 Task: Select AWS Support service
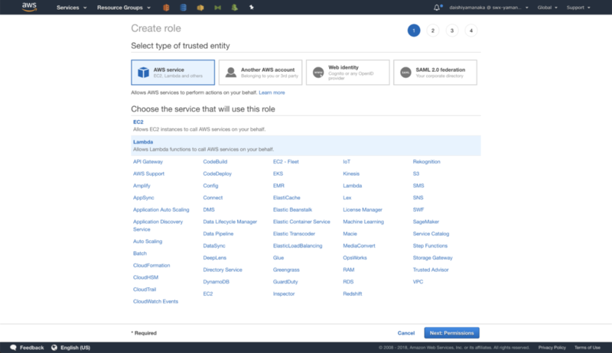click(x=148, y=173)
